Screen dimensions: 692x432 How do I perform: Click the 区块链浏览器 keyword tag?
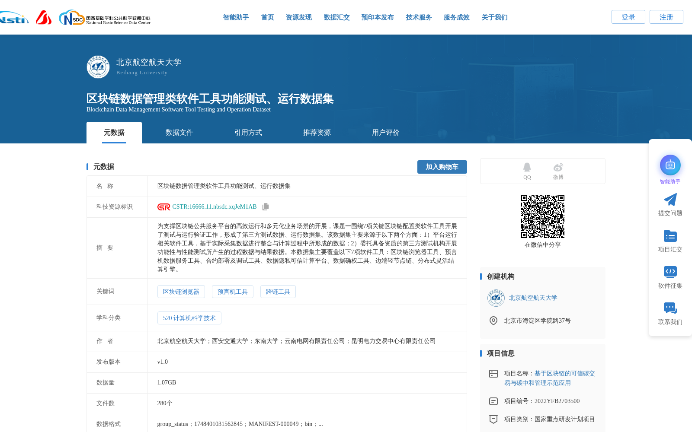tap(181, 292)
